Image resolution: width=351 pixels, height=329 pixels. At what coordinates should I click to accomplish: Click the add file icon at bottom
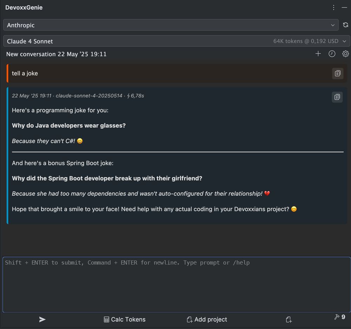tap(289, 320)
